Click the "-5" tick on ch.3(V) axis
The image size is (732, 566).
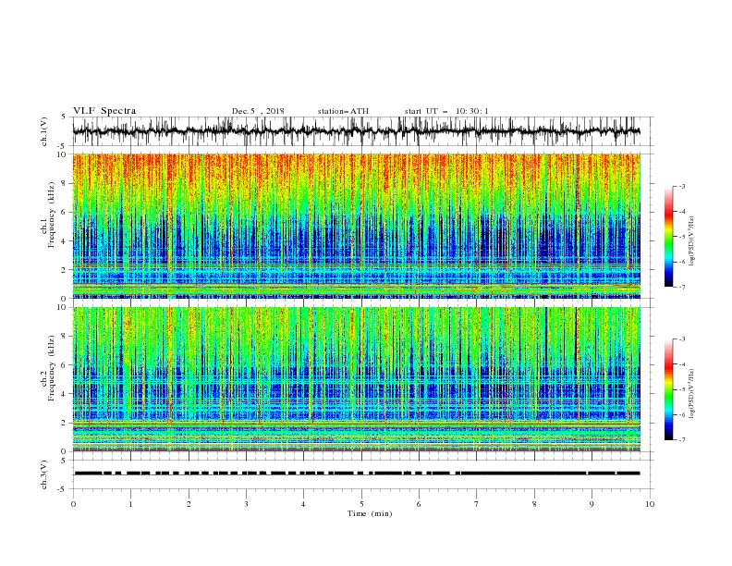(x=62, y=489)
